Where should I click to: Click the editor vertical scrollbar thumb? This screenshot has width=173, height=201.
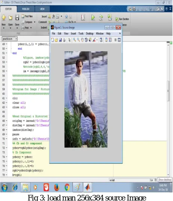pos(168,91)
